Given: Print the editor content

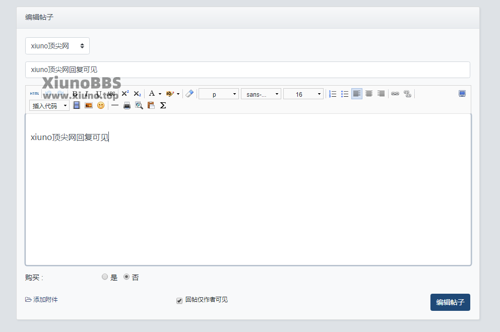Looking at the screenshot, I should (x=127, y=105).
